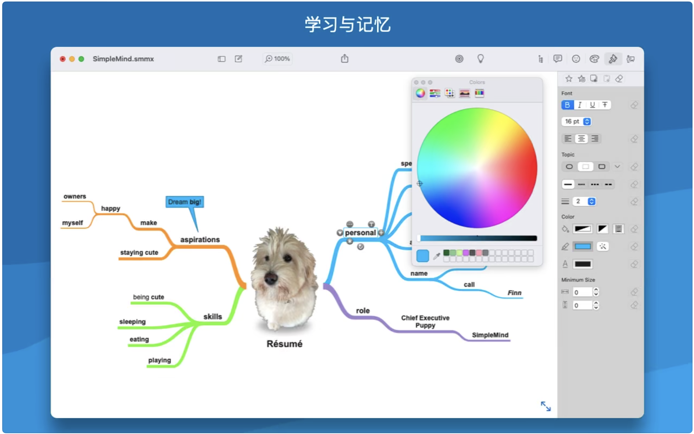Activate the eyedropper in the Colors panel
The image size is (694, 434).
point(437,256)
